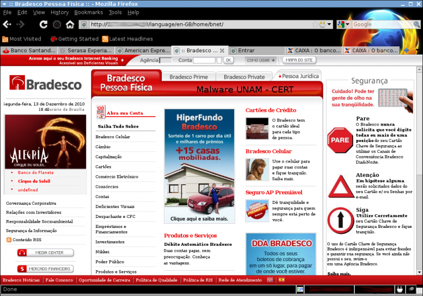This screenshot has height=296, width=423.
Task: Open the View menu
Action: (39, 12)
